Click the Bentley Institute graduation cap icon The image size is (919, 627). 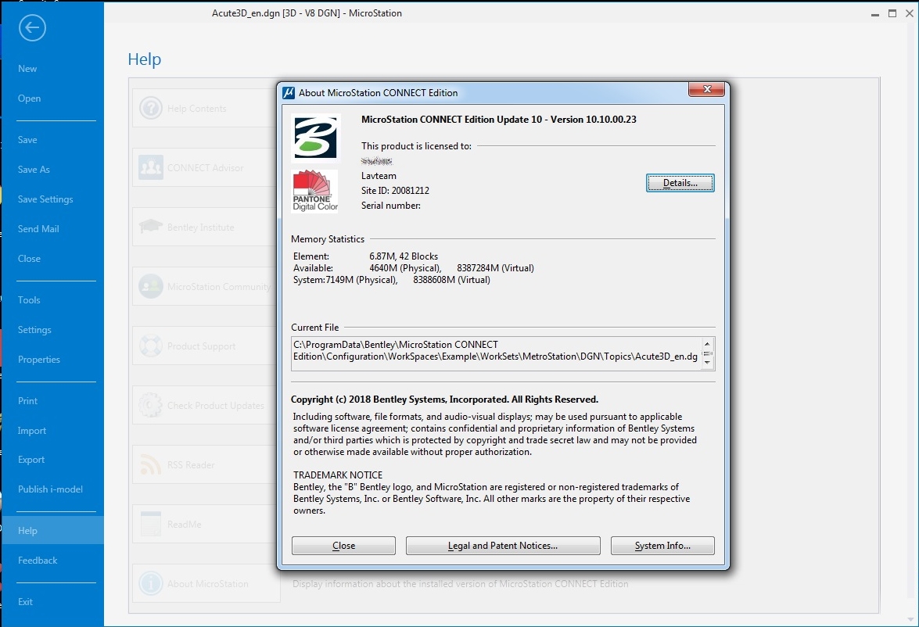click(151, 227)
